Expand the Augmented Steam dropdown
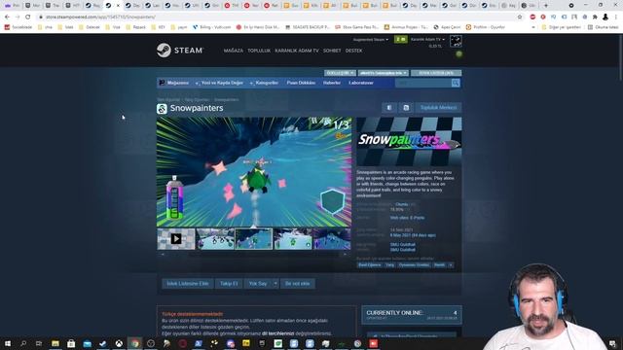The image size is (623, 350). click(371, 39)
